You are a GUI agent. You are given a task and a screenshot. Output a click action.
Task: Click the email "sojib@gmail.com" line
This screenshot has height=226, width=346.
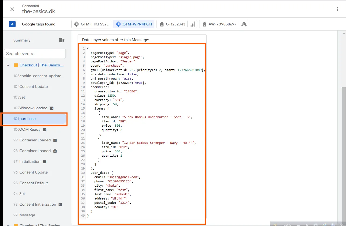118,177
